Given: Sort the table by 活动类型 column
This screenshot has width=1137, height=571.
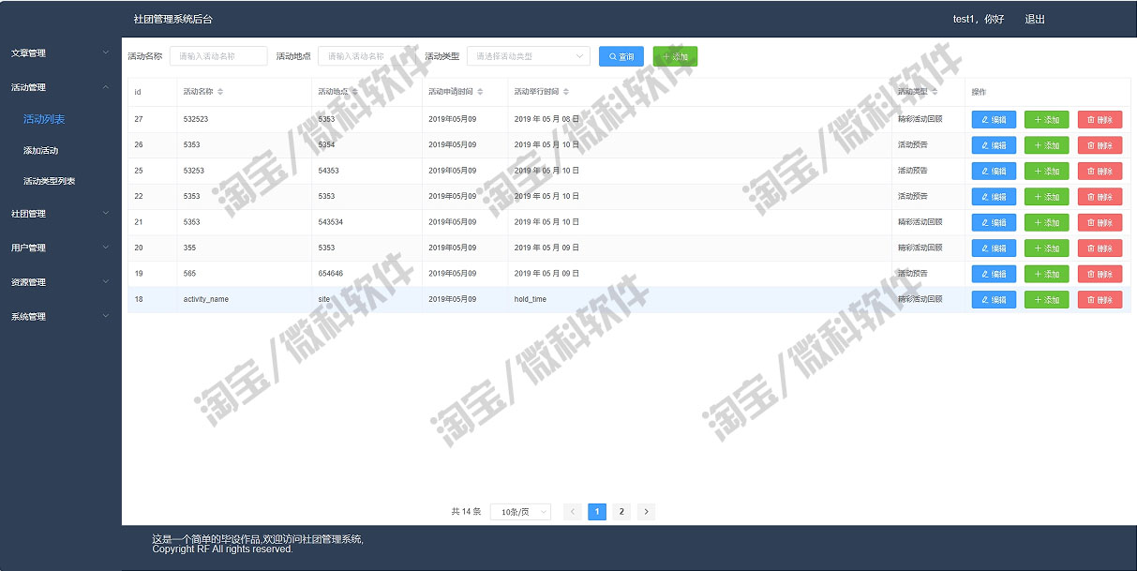Looking at the screenshot, I should coord(935,92).
